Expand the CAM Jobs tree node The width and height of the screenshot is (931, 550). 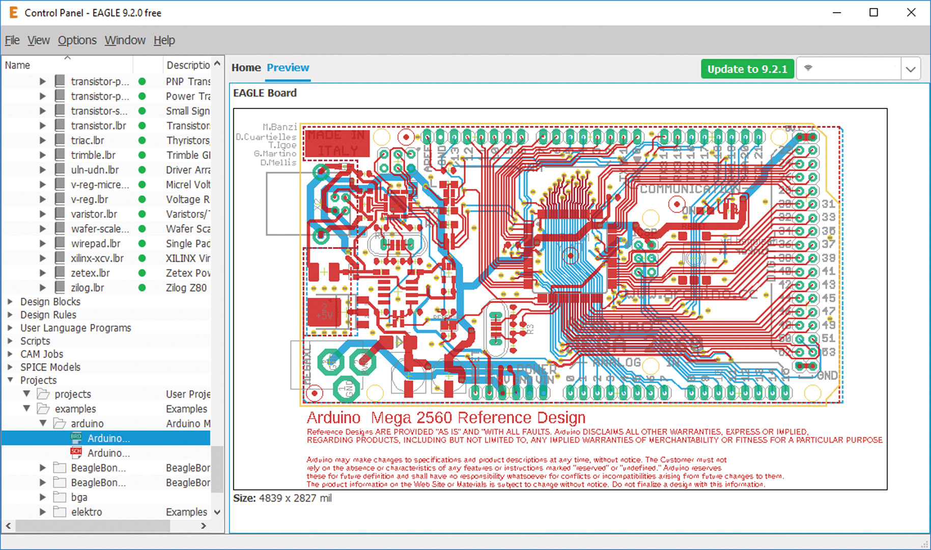click(10, 354)
